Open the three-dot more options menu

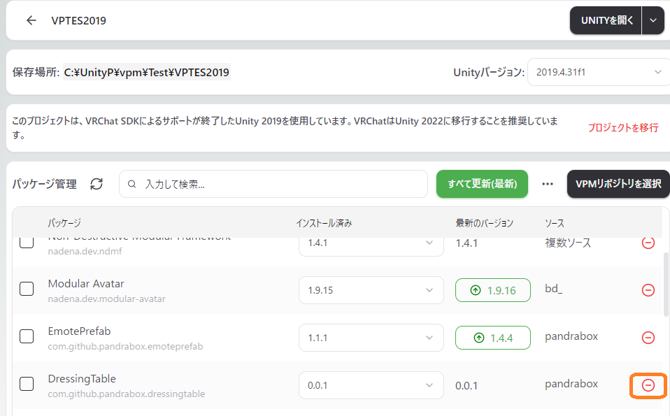[548, 184]
